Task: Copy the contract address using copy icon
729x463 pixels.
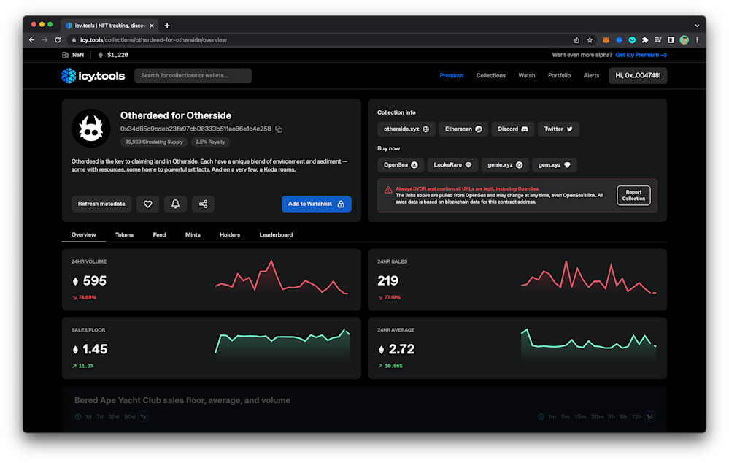Action: point(279,129)
